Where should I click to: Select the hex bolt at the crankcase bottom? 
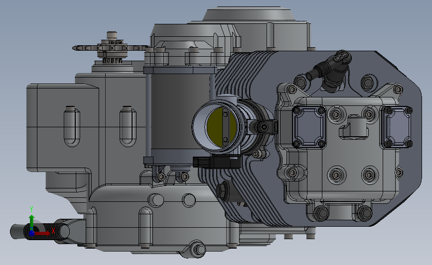click(199, 250)
